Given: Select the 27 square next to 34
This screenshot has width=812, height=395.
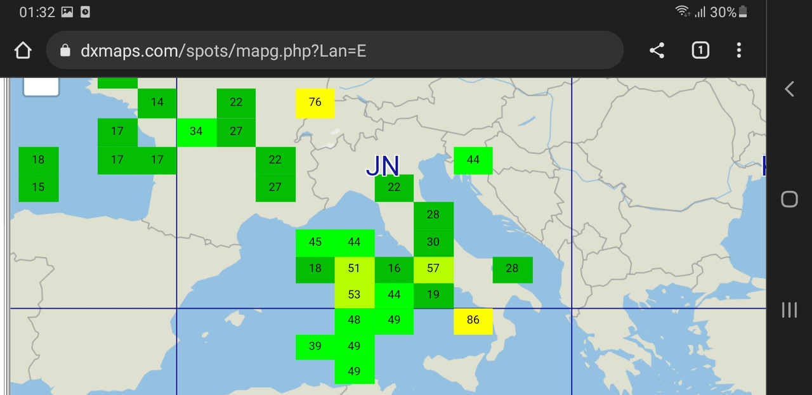Looking at the screenshot, I should click(236, 132).
